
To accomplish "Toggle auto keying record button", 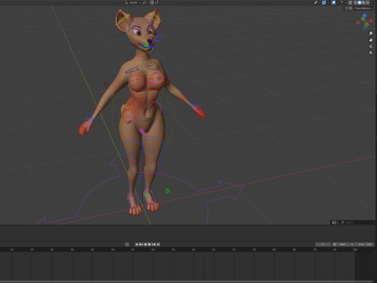I will pos(127,244).
